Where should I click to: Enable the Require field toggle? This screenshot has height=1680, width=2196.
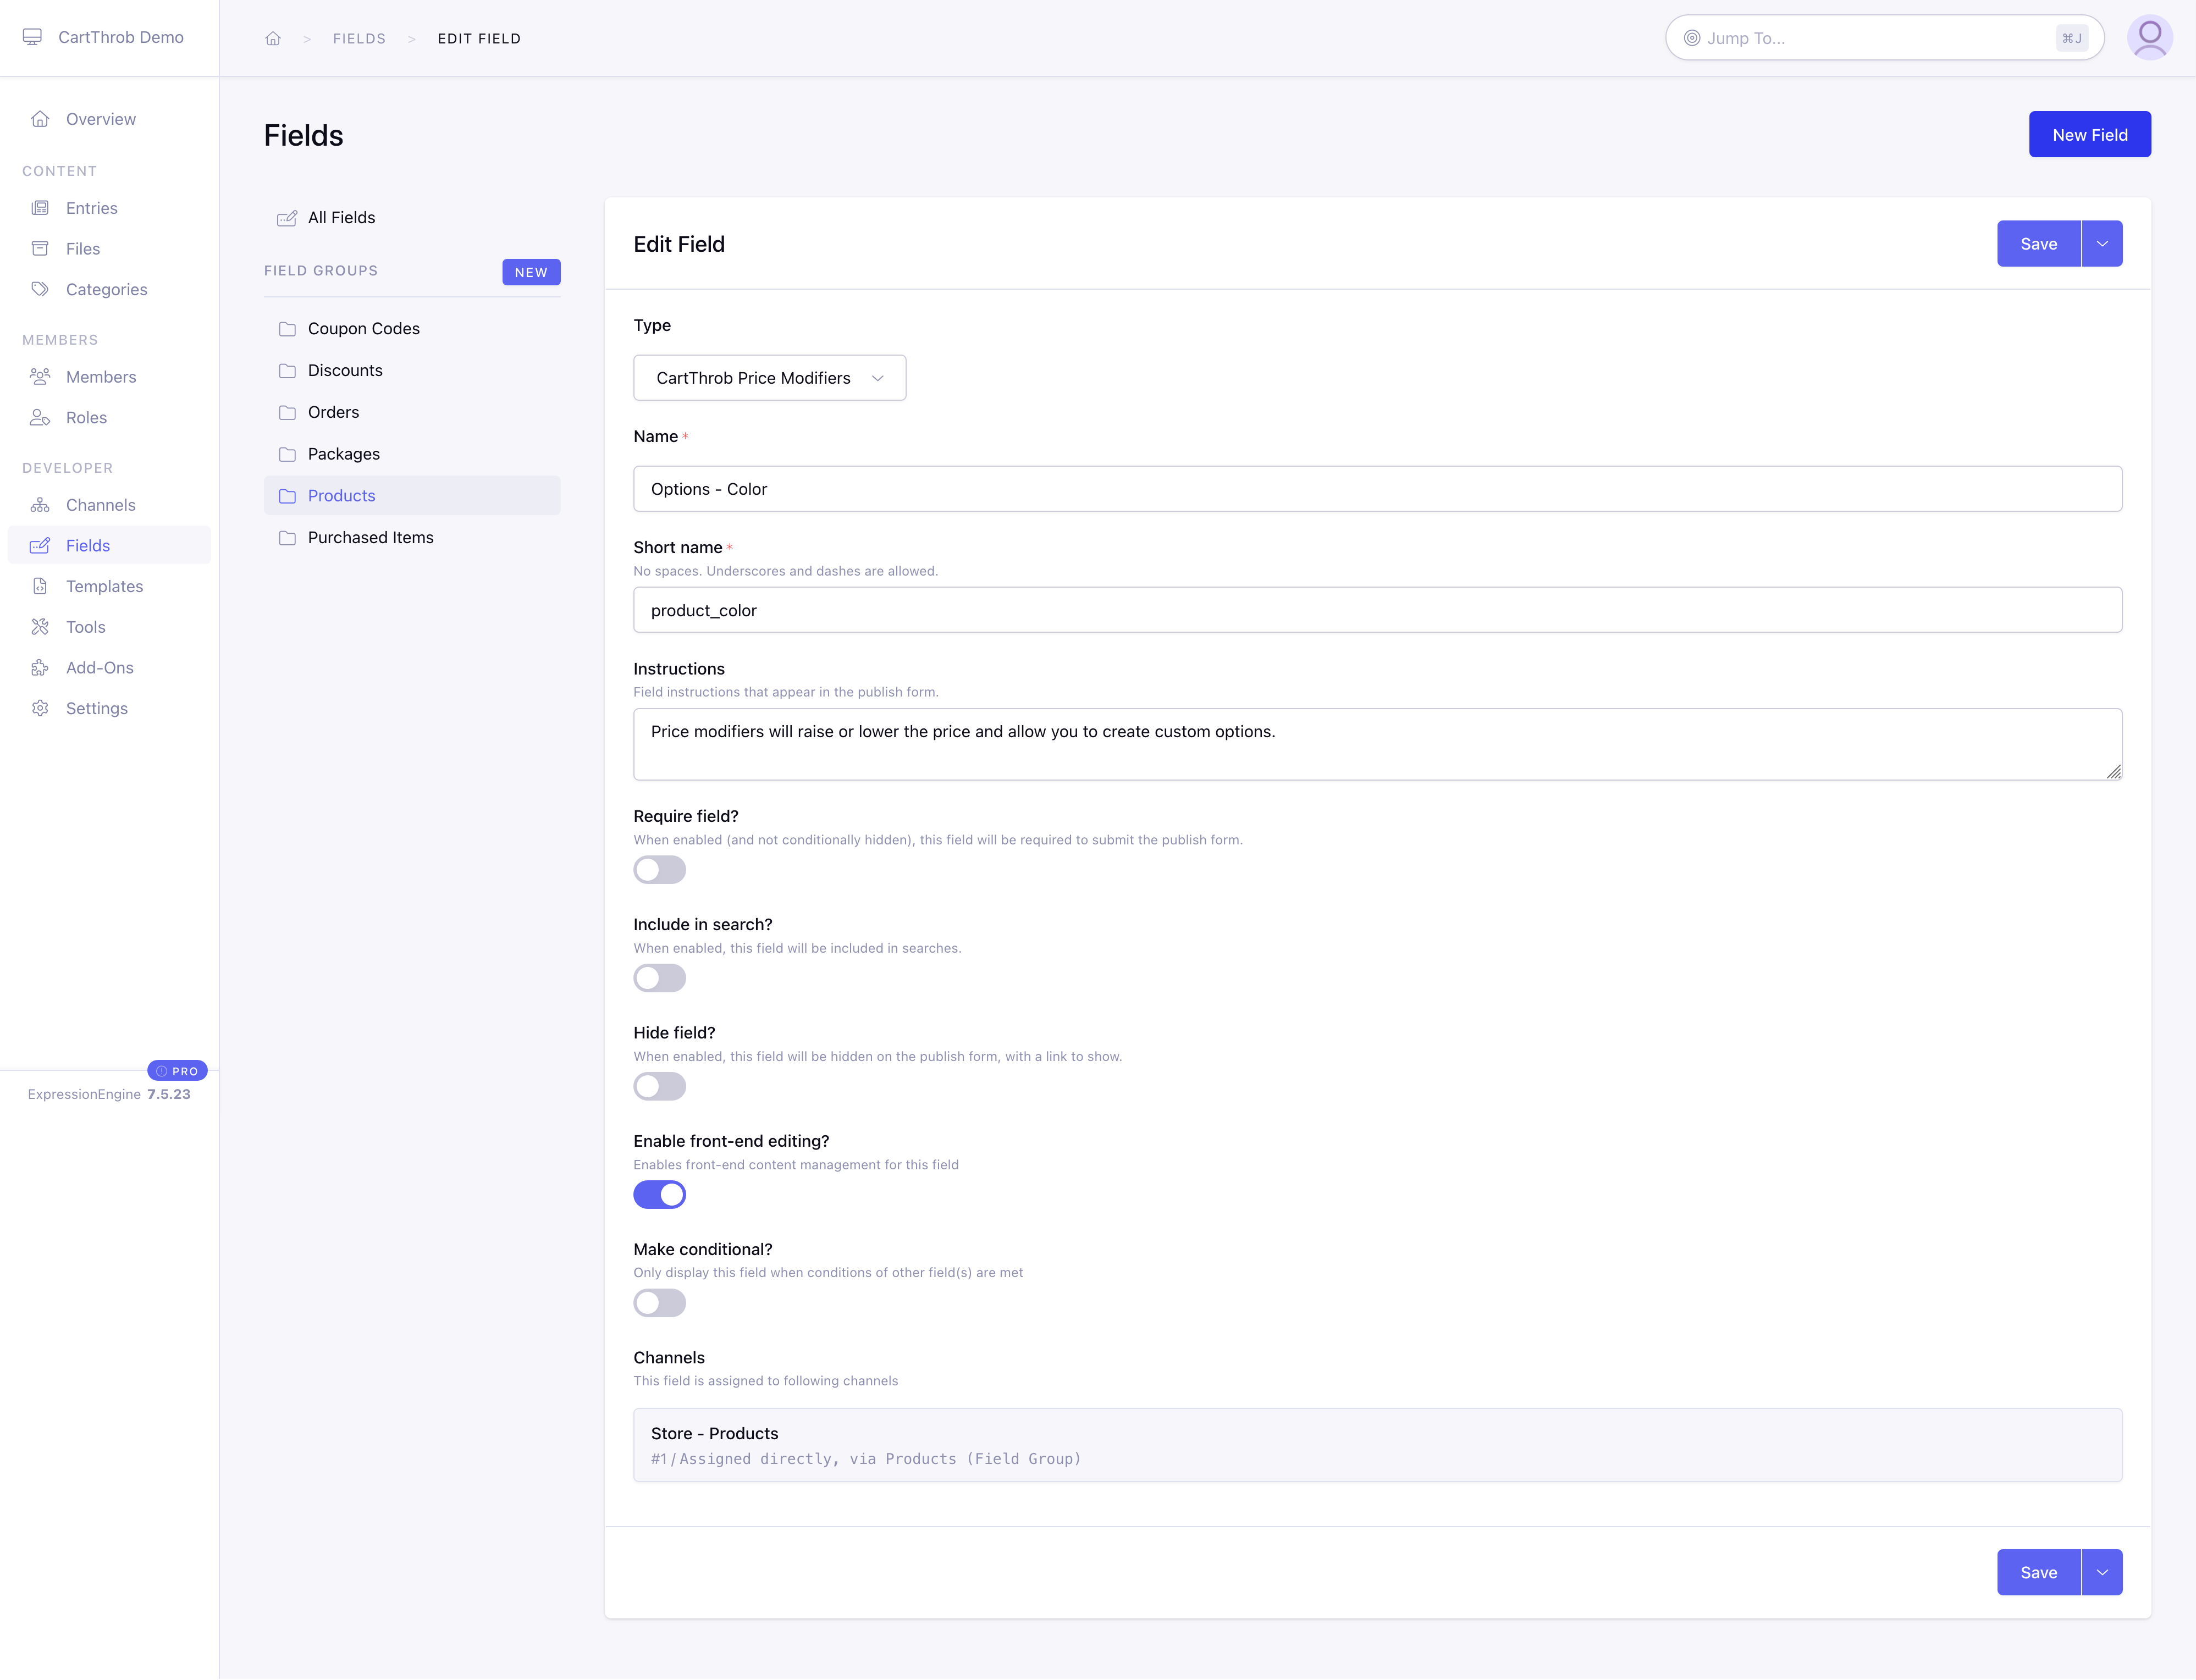[659, 870]
